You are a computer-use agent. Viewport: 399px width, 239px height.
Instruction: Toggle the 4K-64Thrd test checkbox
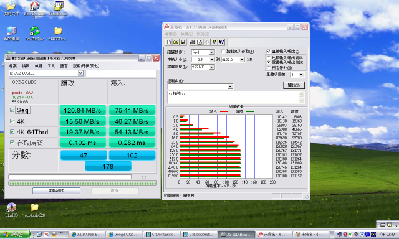[12, 131]
